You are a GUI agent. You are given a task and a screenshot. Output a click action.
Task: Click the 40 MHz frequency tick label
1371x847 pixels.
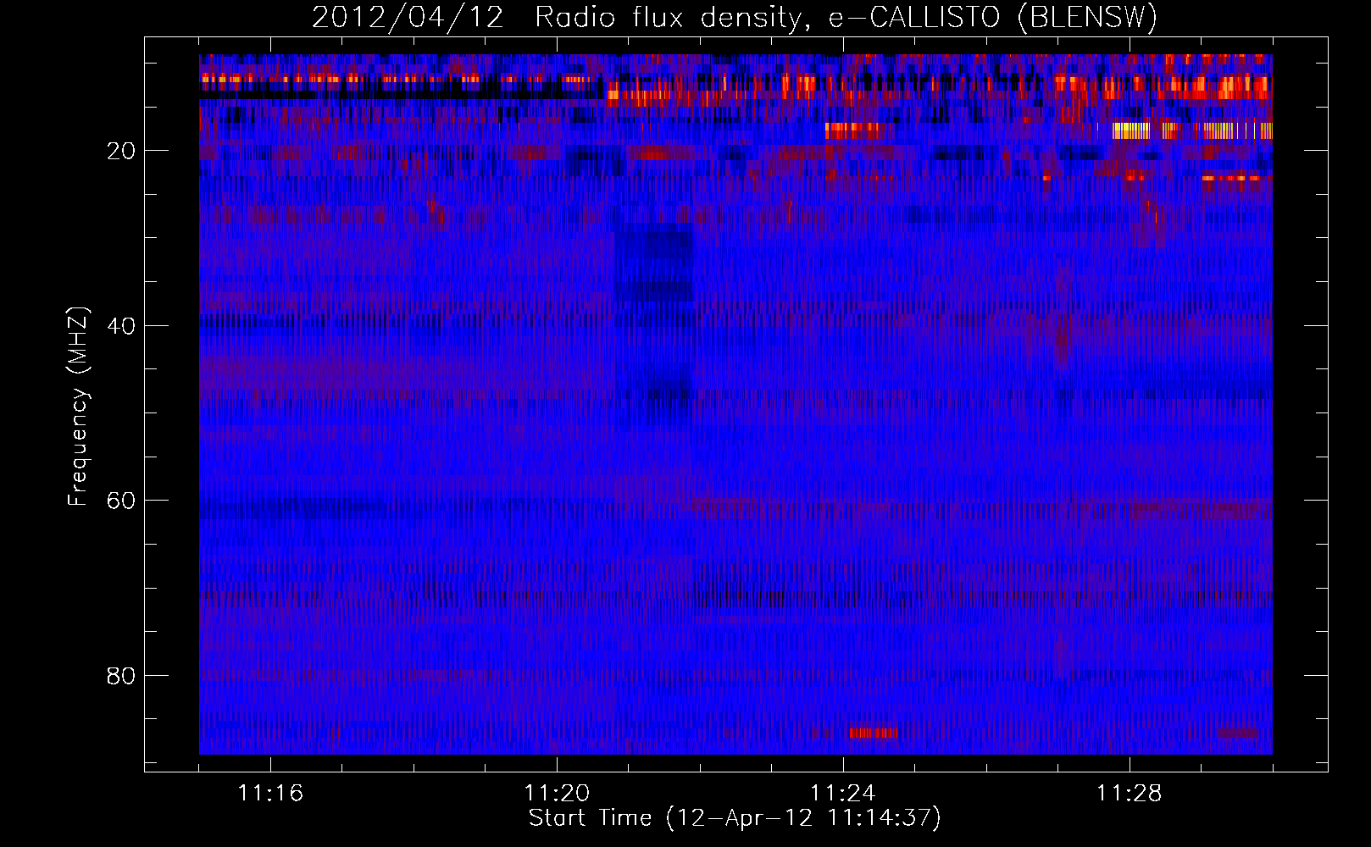tap(121, 326)
